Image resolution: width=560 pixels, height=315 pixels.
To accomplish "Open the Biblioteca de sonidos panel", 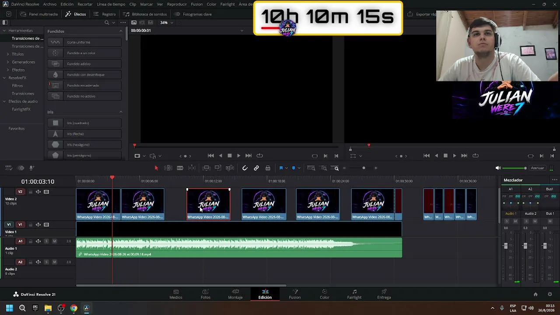I will pyautogui.click(x=145, y=14).
